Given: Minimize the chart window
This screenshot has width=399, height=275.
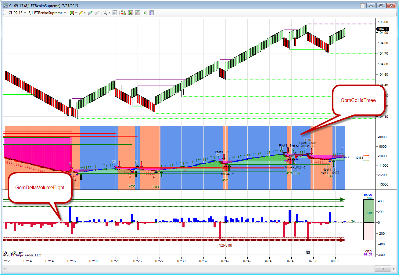Looking at the screenshot, I should 372,5.
